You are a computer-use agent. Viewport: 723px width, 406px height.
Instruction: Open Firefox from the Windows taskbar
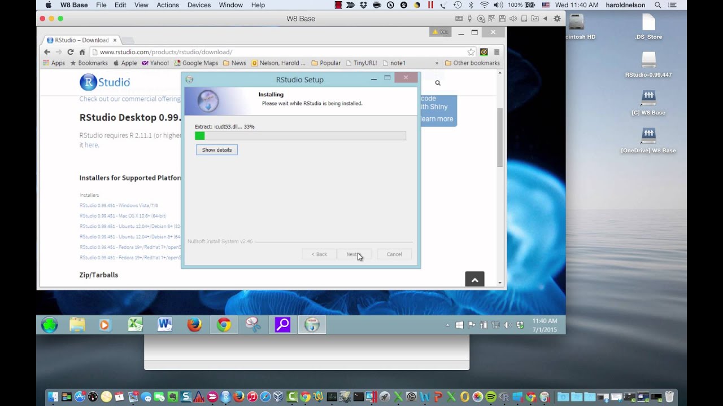coord(194,325)
